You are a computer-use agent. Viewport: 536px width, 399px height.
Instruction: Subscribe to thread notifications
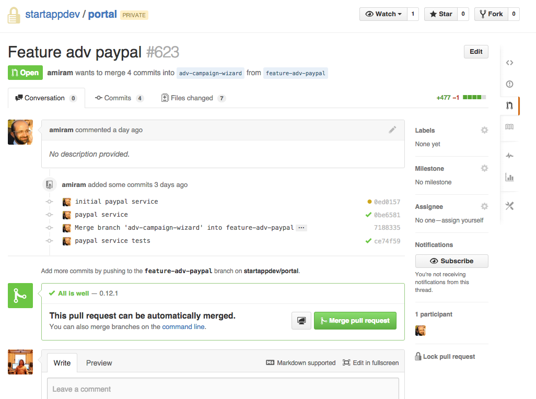(451, 261)
